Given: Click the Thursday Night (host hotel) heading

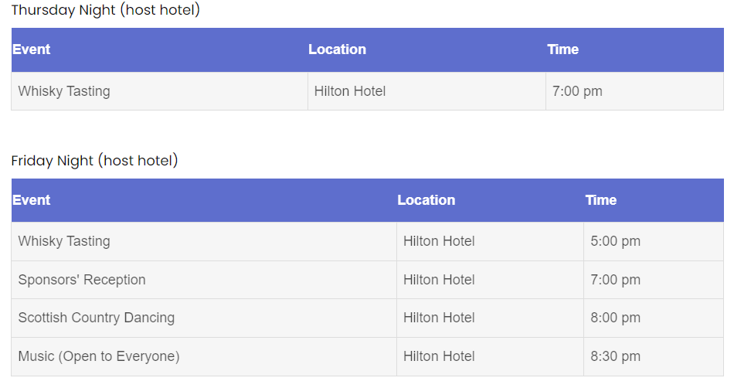Looking at the screenshot, I should click(106, 11).
